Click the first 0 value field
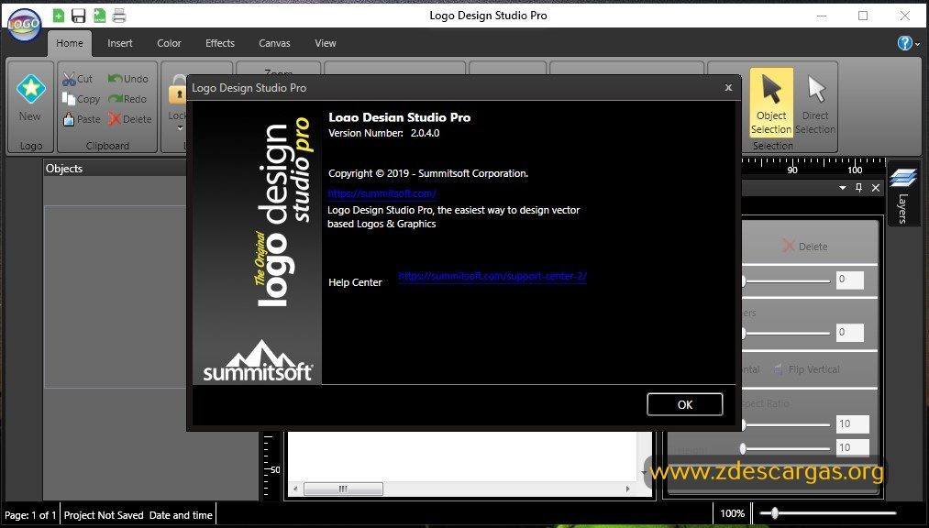This screenshot has height=528, width=929. pyautogui.click(x=849, y=280)
